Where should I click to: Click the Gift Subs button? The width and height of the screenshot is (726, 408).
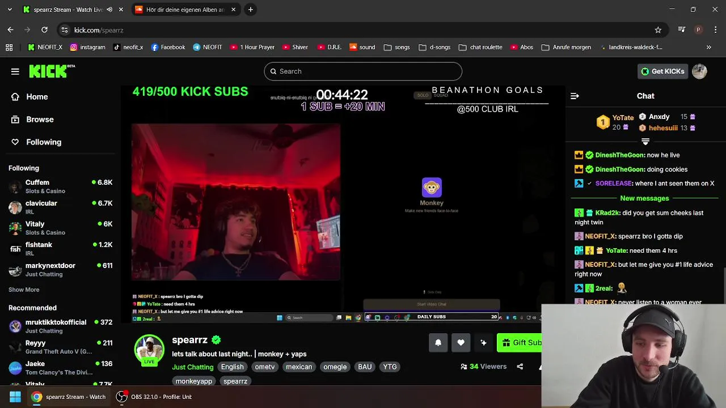[x=520, y=343]
